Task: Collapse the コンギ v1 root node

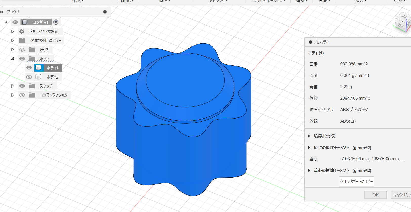Action: tap(6, 22)
